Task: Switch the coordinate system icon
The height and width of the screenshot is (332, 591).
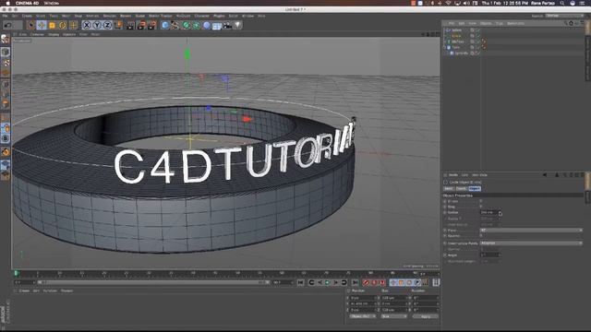Action: (118, 25)
